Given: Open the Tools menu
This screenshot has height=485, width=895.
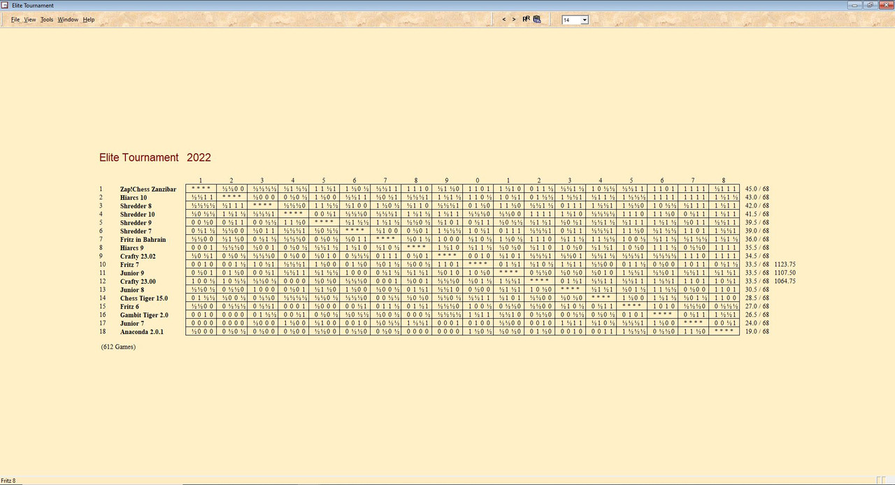Looking at the screenshot, I should [47, 20].
